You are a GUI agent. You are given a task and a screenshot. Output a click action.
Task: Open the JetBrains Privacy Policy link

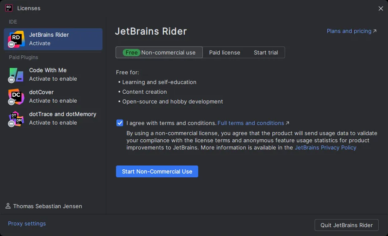pyautogui.click(x=325, y=148)
